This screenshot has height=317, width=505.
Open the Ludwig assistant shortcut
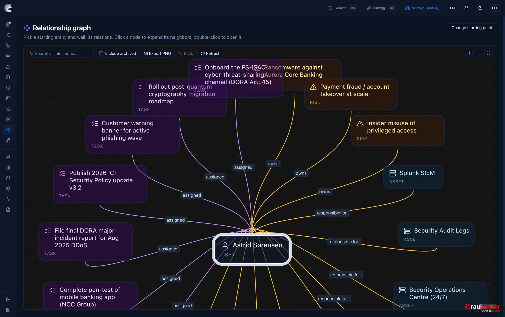[381, 8]
